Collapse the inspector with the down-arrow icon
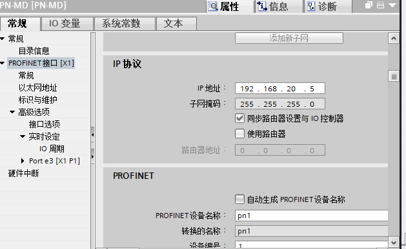The image size is (406, 249). (x=392, y=5)
